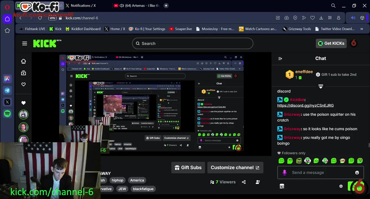
Task: Open the Soaper.live bookmark
Action: coord(180,29)
